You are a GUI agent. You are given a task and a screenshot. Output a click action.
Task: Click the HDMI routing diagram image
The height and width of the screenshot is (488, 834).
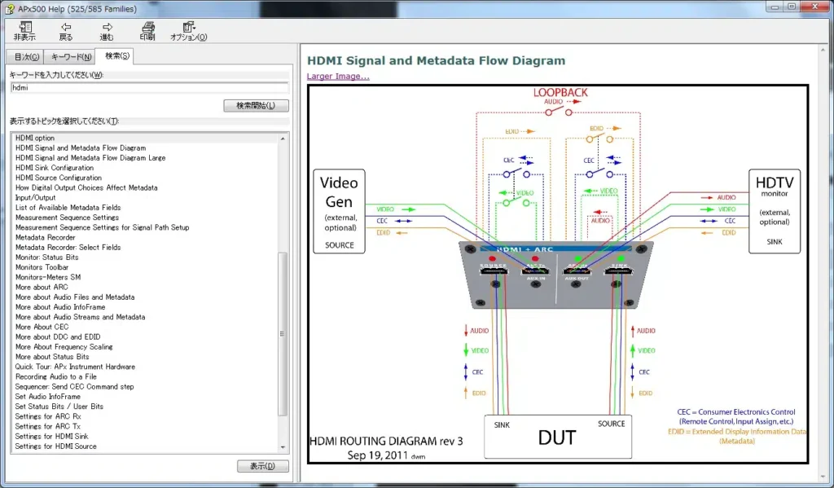tap(557, 274)
